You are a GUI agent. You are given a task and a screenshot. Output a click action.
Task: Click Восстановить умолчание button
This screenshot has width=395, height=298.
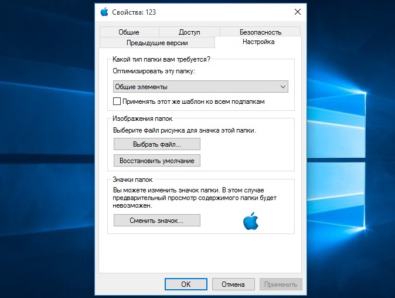coord(157,161)
